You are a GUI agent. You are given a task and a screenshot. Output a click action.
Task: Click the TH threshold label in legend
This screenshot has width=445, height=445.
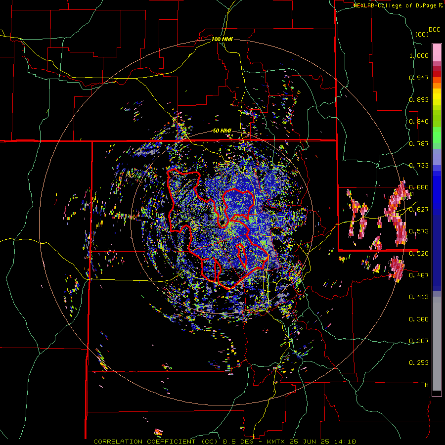coord(425,385)
